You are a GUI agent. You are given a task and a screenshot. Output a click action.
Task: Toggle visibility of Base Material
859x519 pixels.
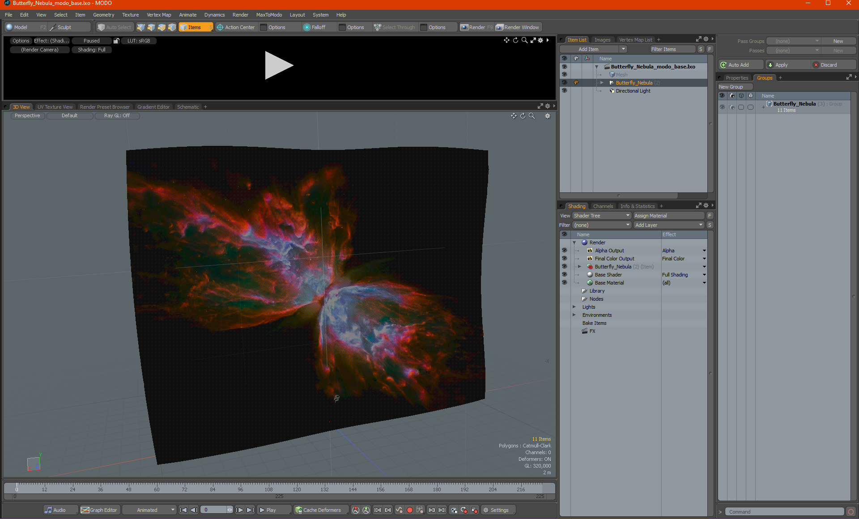564,283
